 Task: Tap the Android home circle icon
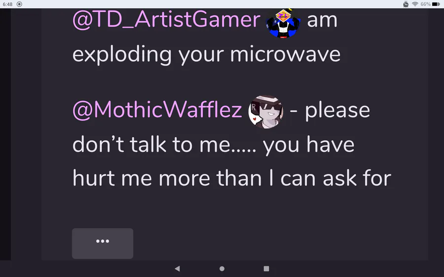(x=222, y=269)
